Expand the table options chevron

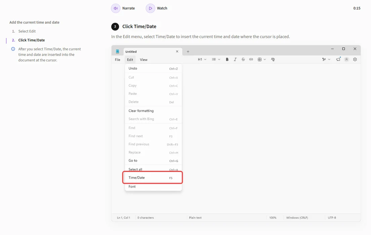(264, 59)
